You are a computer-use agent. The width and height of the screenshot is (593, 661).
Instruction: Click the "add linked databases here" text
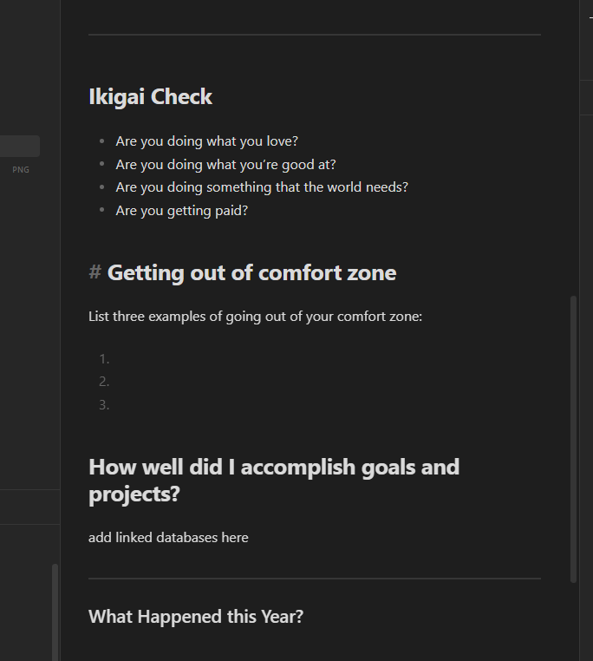pos(168,538)
